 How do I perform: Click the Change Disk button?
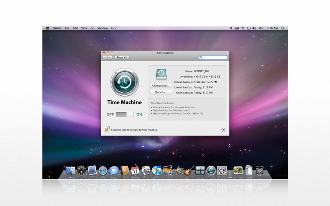161,86
